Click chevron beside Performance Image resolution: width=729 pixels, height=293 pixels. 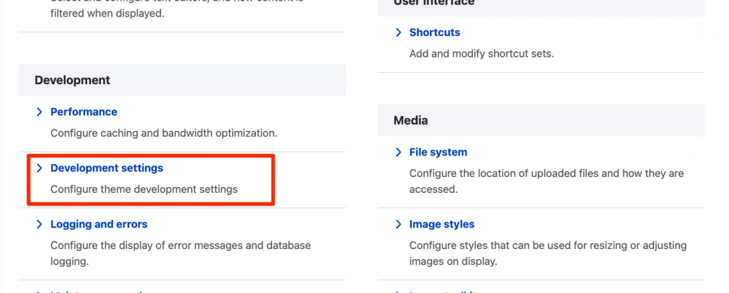point(39,111)
